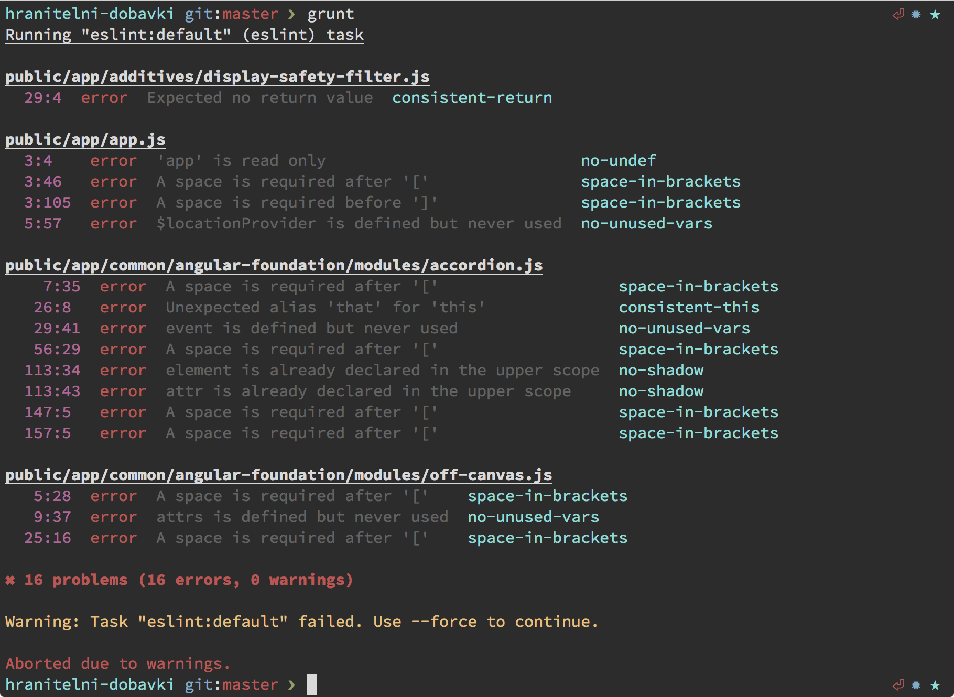Screen dimensions: 954x697
Task: Click the "Aborted due to warnings." line
Action: (118, 664)
